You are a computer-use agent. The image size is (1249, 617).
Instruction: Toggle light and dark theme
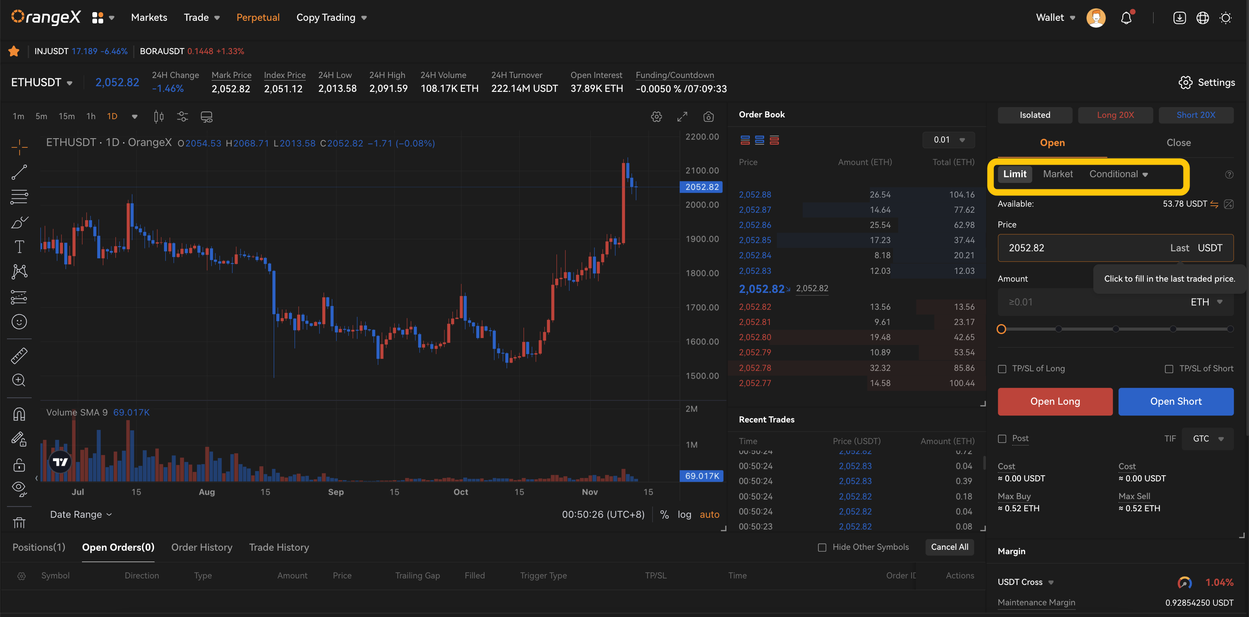click(x=1226, y=18)
